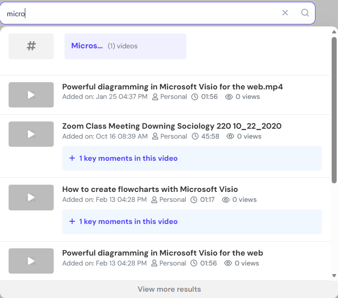
Task: Click the duration '45:58' of Zoom Class Meeting
Action: tap(210, 136)
